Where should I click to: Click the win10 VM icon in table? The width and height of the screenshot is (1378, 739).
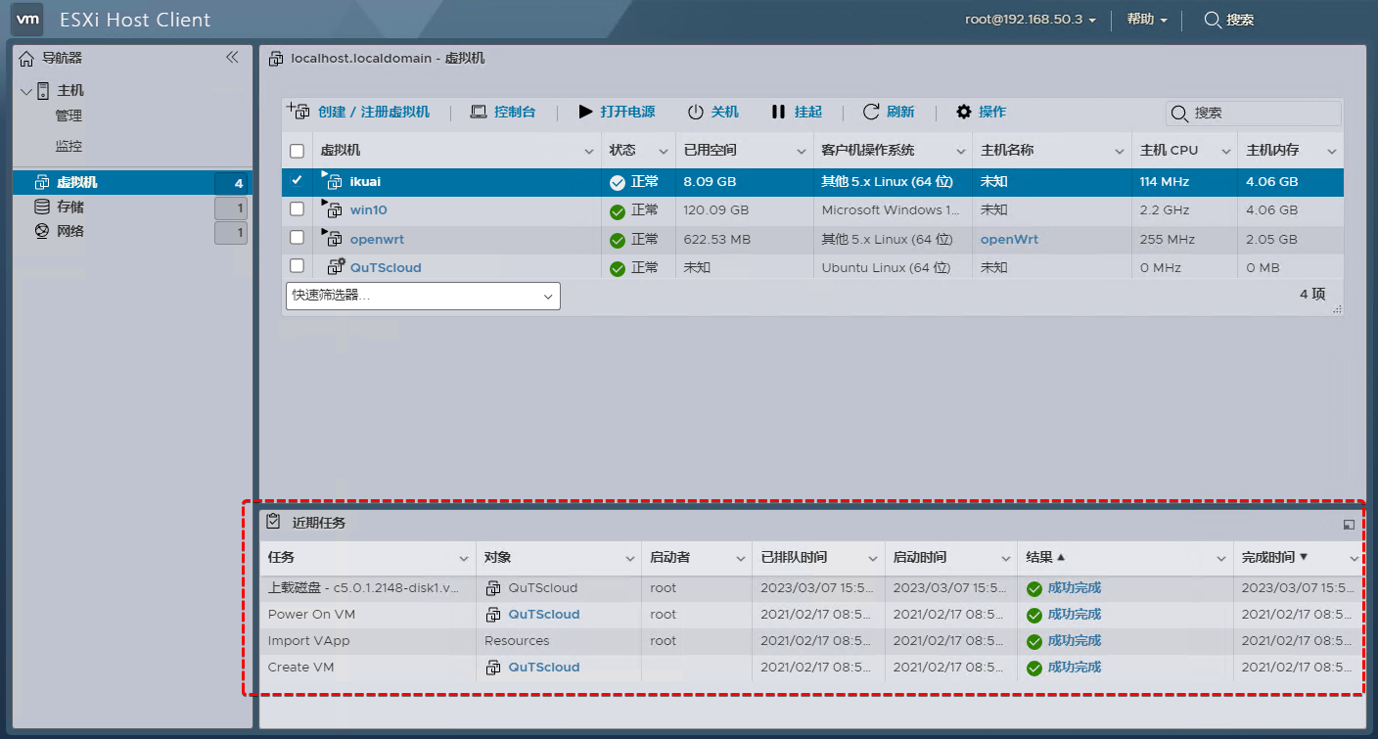tap(334, 210)
